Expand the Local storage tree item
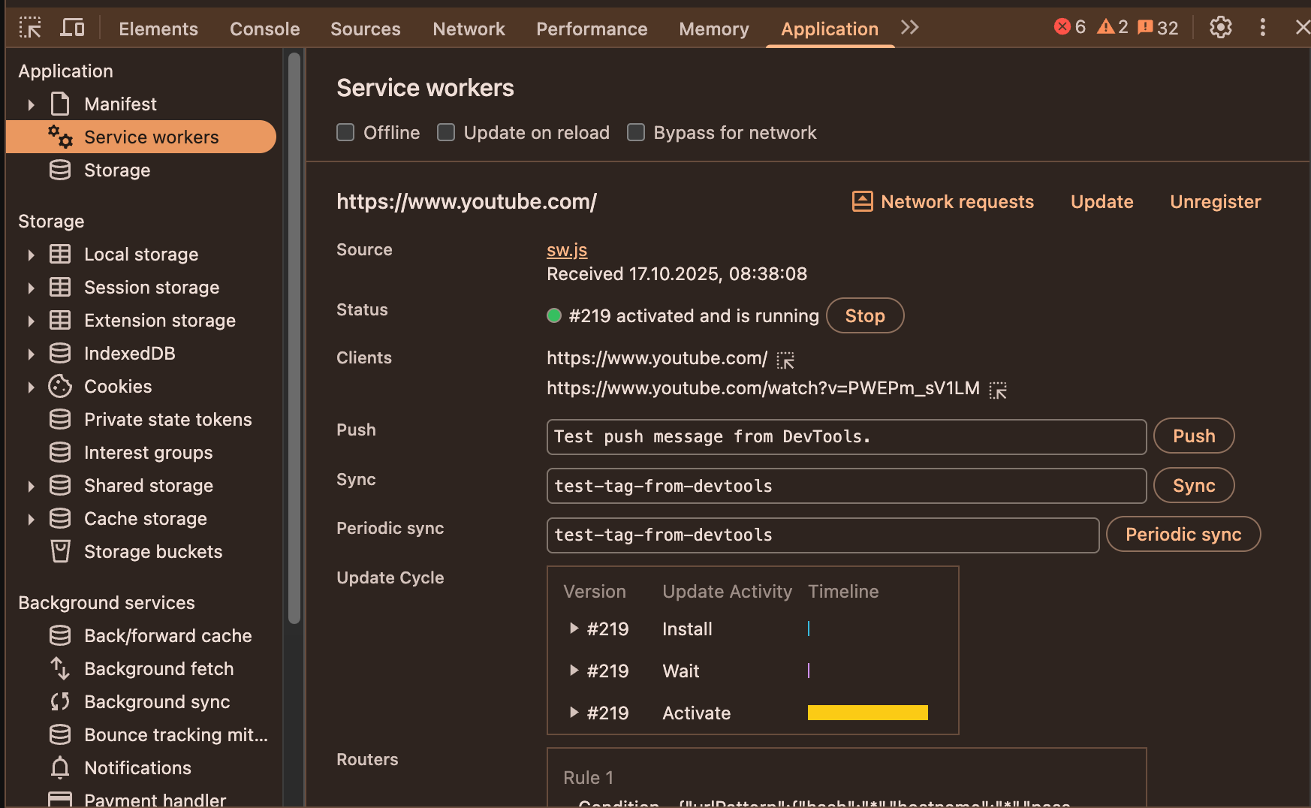Viewport: 1311px width, 808px height. [31, 255]
